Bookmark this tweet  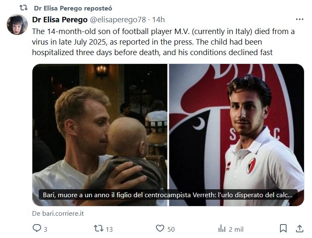point(283,229)
